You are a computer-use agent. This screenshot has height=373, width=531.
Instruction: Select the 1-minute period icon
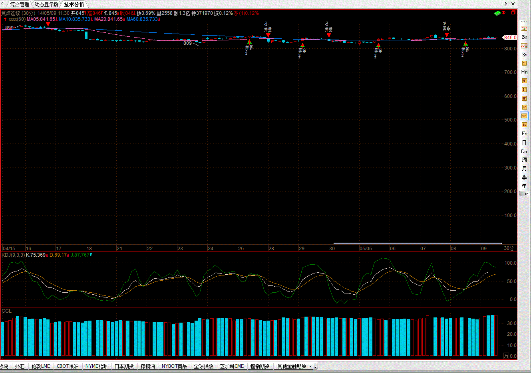click(x=524, y=63)
